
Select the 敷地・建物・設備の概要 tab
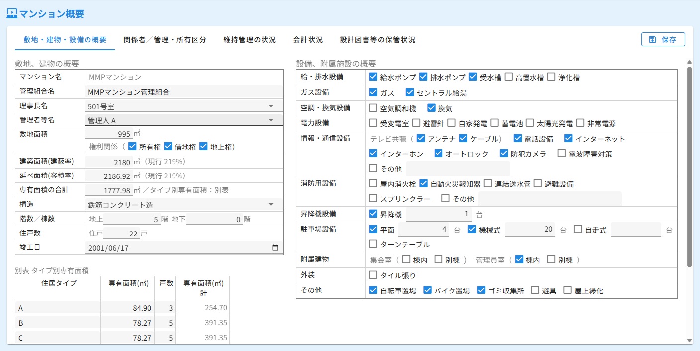65,40
